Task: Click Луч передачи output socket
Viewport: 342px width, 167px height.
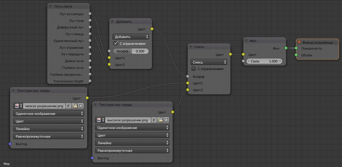Action: coord(90,54)
